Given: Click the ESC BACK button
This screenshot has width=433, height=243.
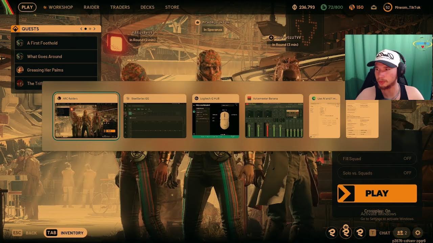Looking at the screenshot, I should click(x=25, y=233).
